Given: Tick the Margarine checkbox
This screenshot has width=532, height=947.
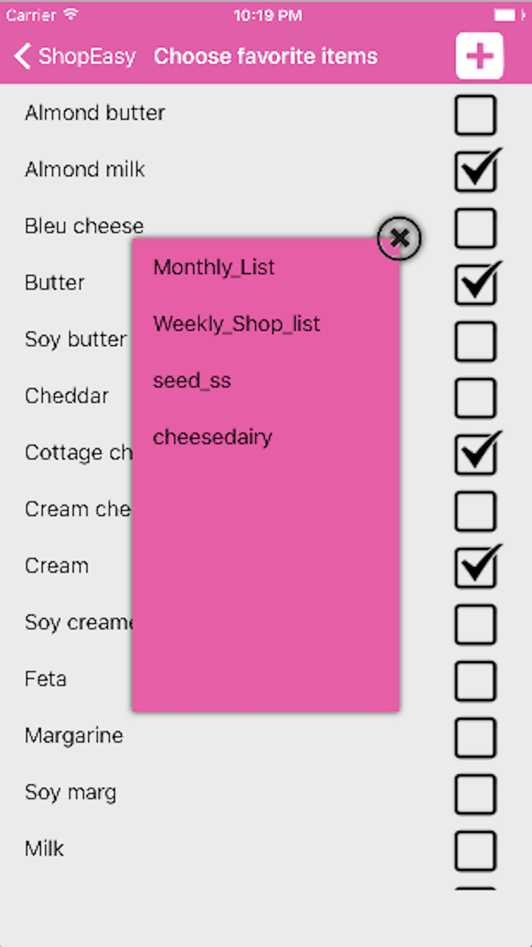Looking at the screenshot, I should (475, 738).
